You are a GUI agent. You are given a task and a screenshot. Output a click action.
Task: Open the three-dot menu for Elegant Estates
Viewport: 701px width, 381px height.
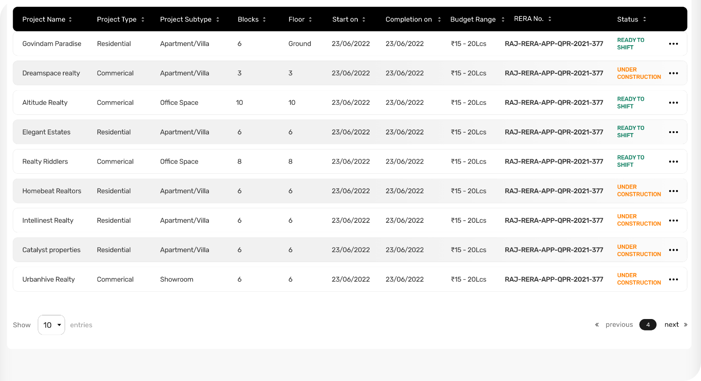click(x=673, y=132)
